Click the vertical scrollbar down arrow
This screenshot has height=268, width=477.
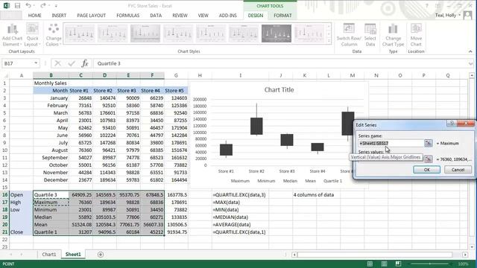point(472,247)
